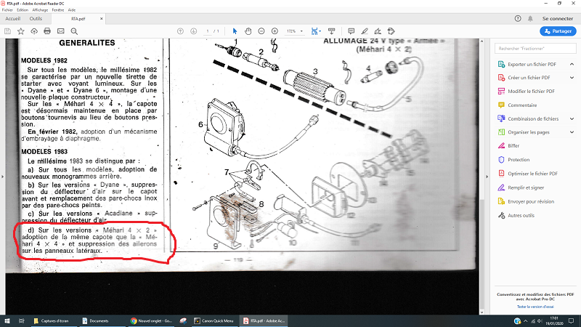The image size is (581, 327).
Task: Open Modifier le fichier PDF tool
Action: 531,92
